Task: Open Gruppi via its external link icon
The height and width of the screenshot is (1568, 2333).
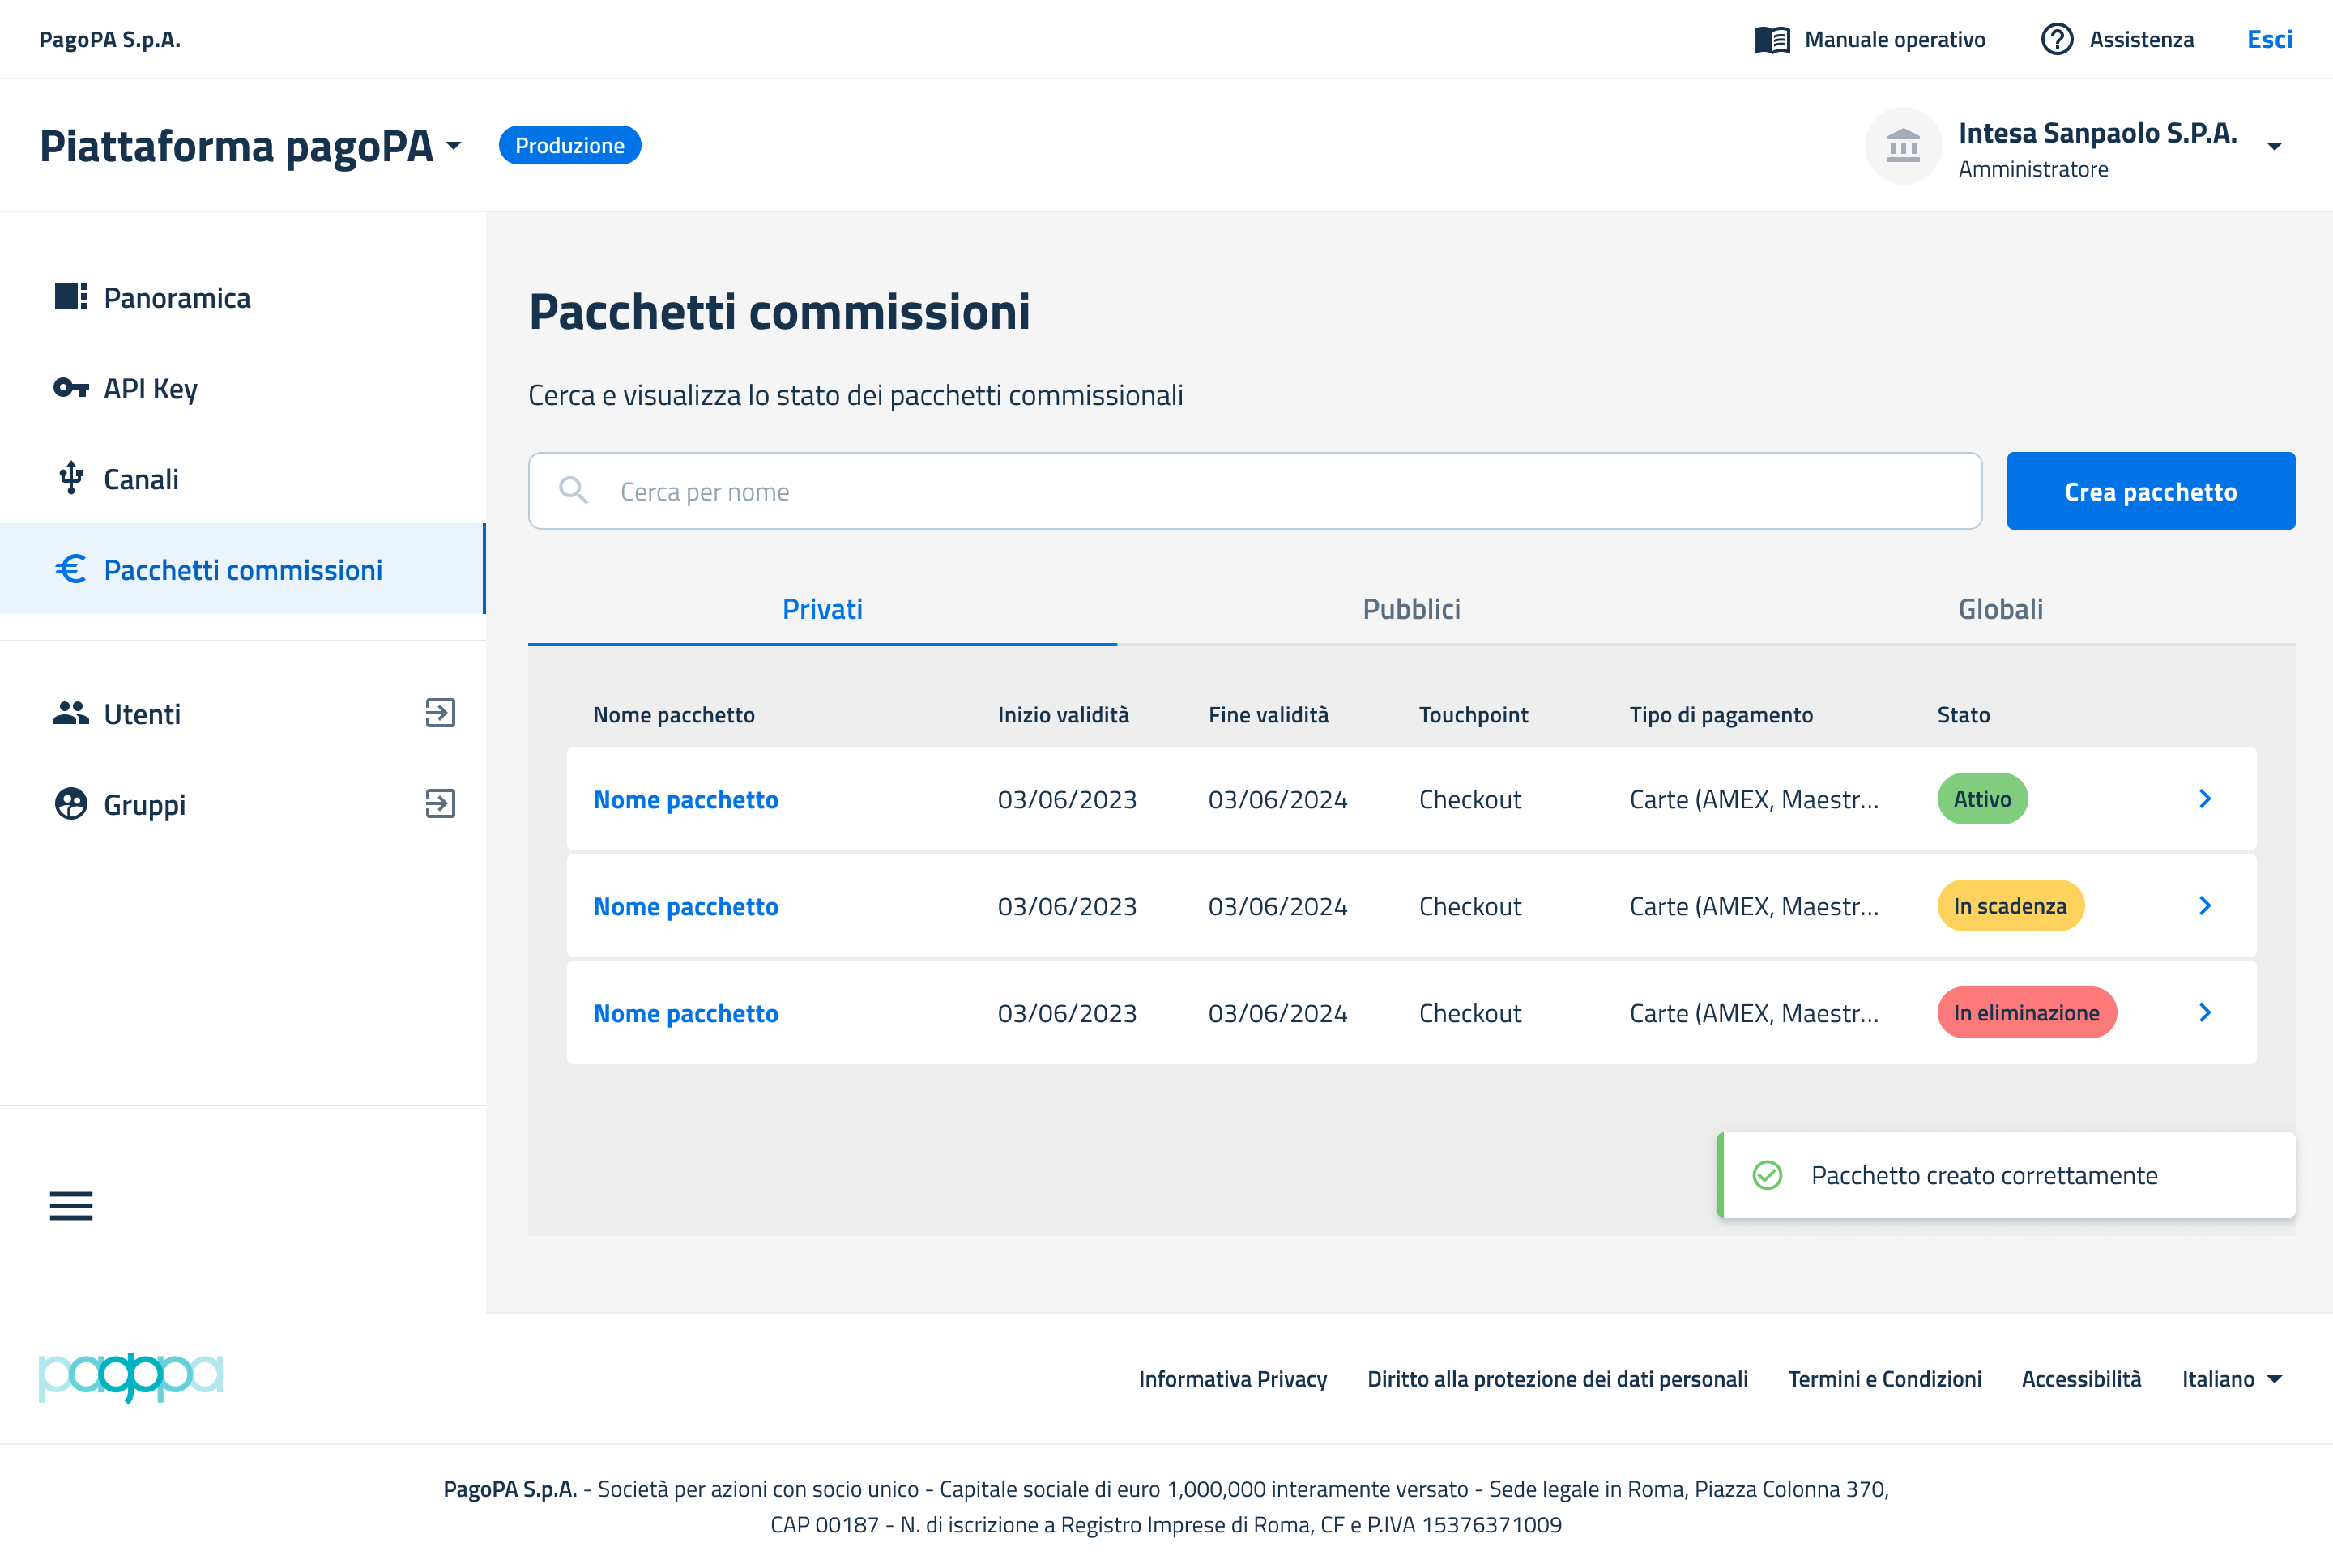Action: pos(440,804)
